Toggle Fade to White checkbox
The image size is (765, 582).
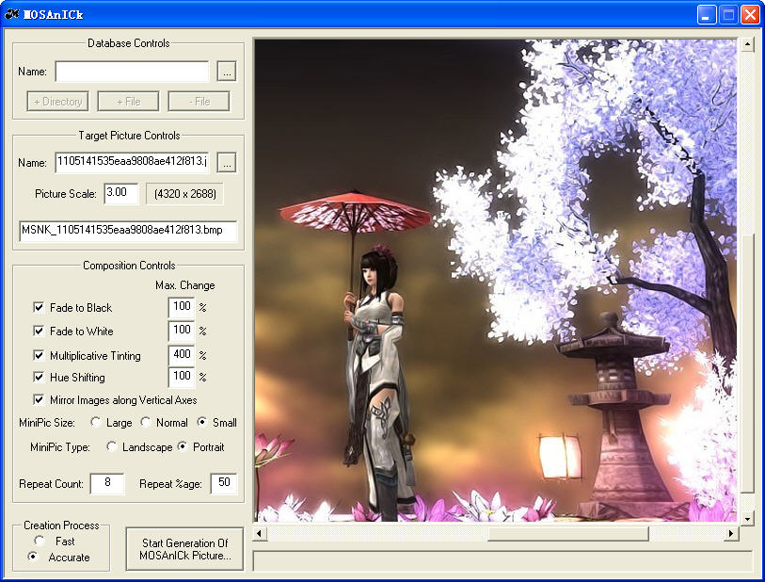tap(39, 331)
